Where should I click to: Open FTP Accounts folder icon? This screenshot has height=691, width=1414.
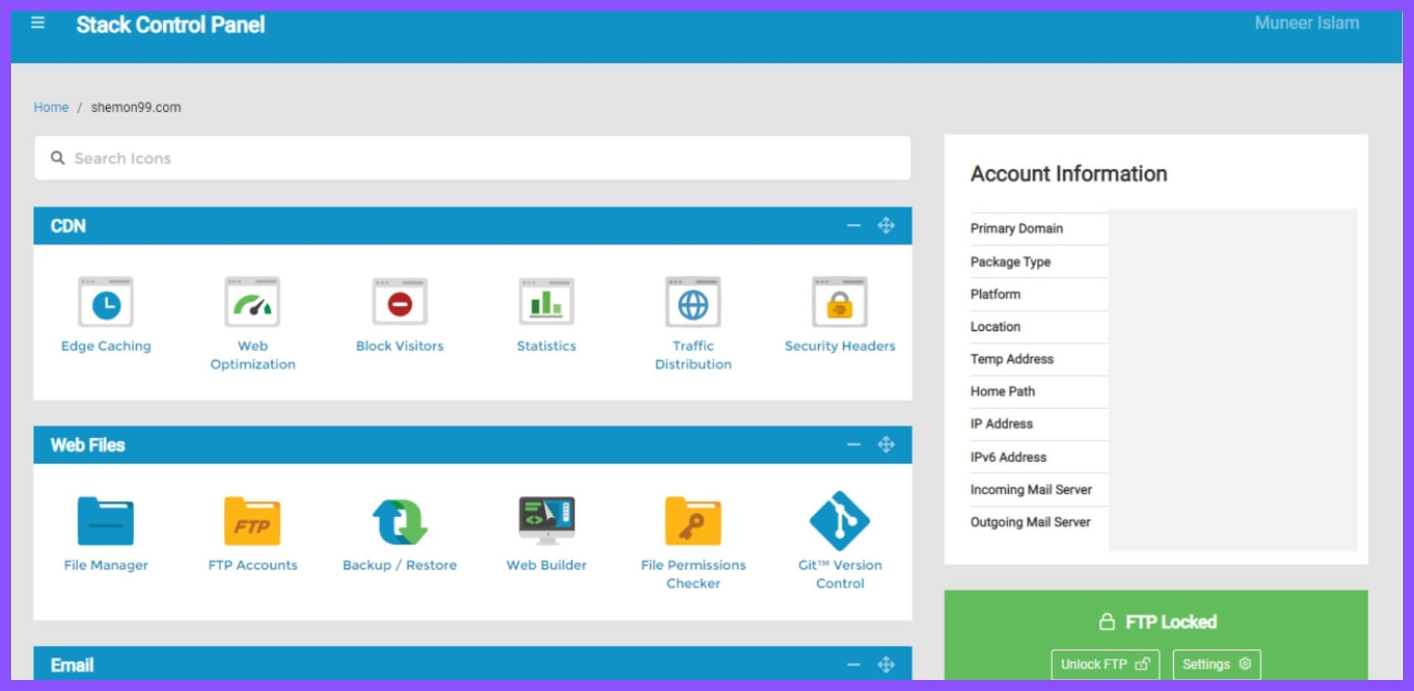[253, 522]
